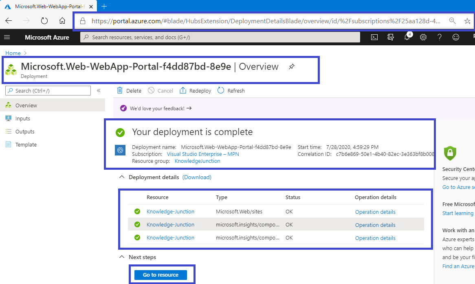Open Cloud Shell from the top bar

[x=374, y=37]
